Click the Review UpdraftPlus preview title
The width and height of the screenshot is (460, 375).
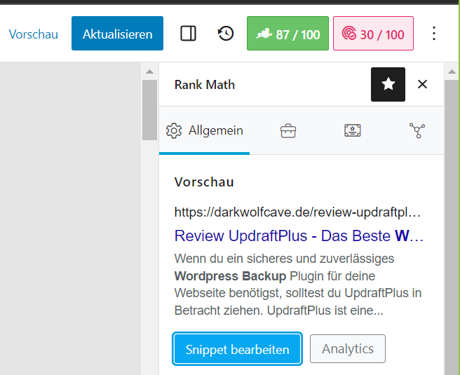[299, 236]
